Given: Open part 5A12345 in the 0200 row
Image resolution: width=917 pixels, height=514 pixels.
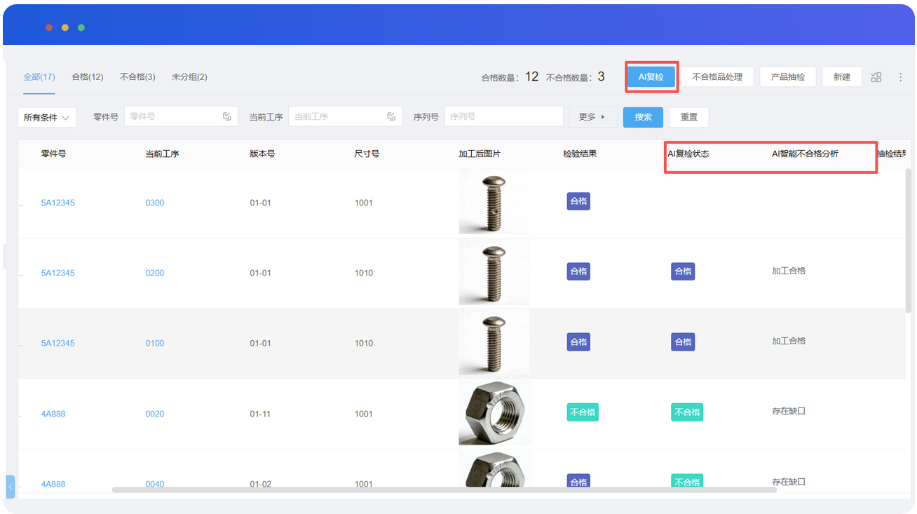Looking at the screenshot, I should [x=57, y=273].
